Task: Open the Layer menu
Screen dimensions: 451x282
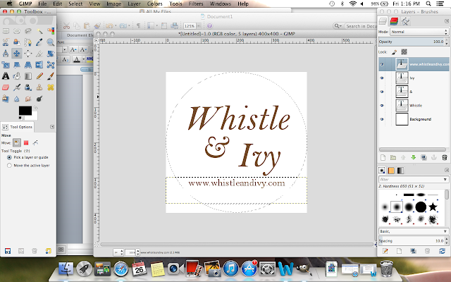Action: (x=135, y=4)
